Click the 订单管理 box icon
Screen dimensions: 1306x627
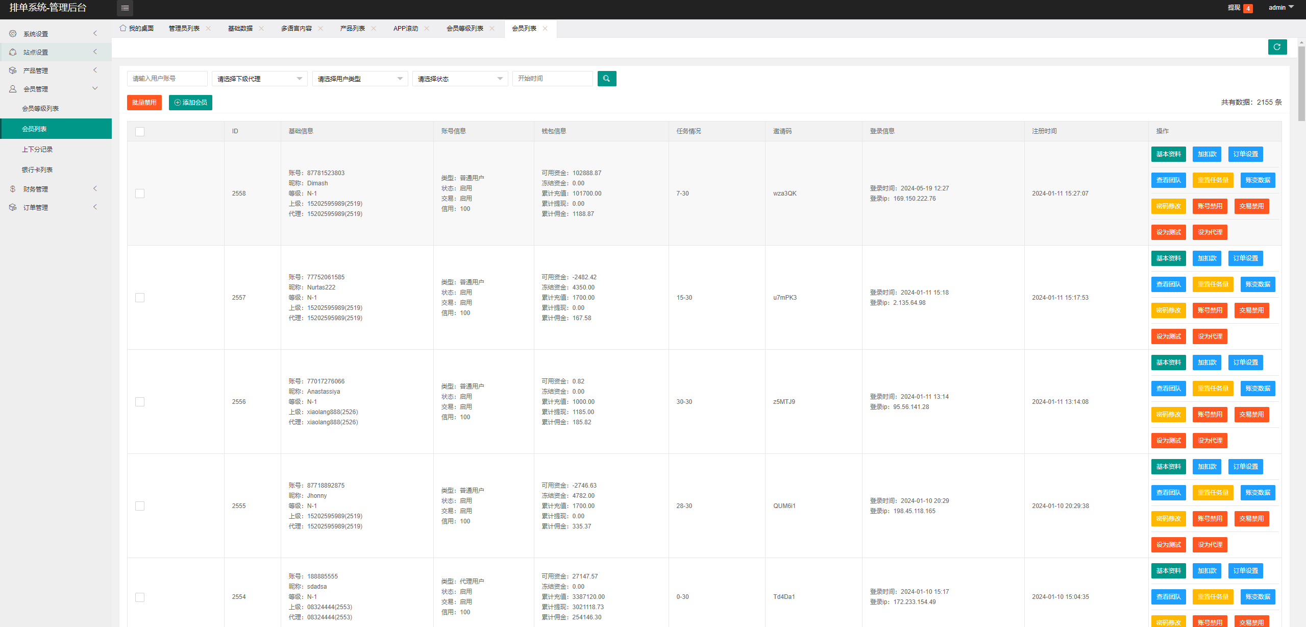pos(13,207)
